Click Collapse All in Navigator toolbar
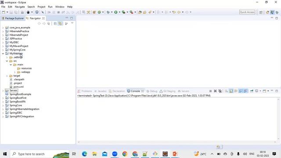281x158 pixels. (x=55, y=23)
